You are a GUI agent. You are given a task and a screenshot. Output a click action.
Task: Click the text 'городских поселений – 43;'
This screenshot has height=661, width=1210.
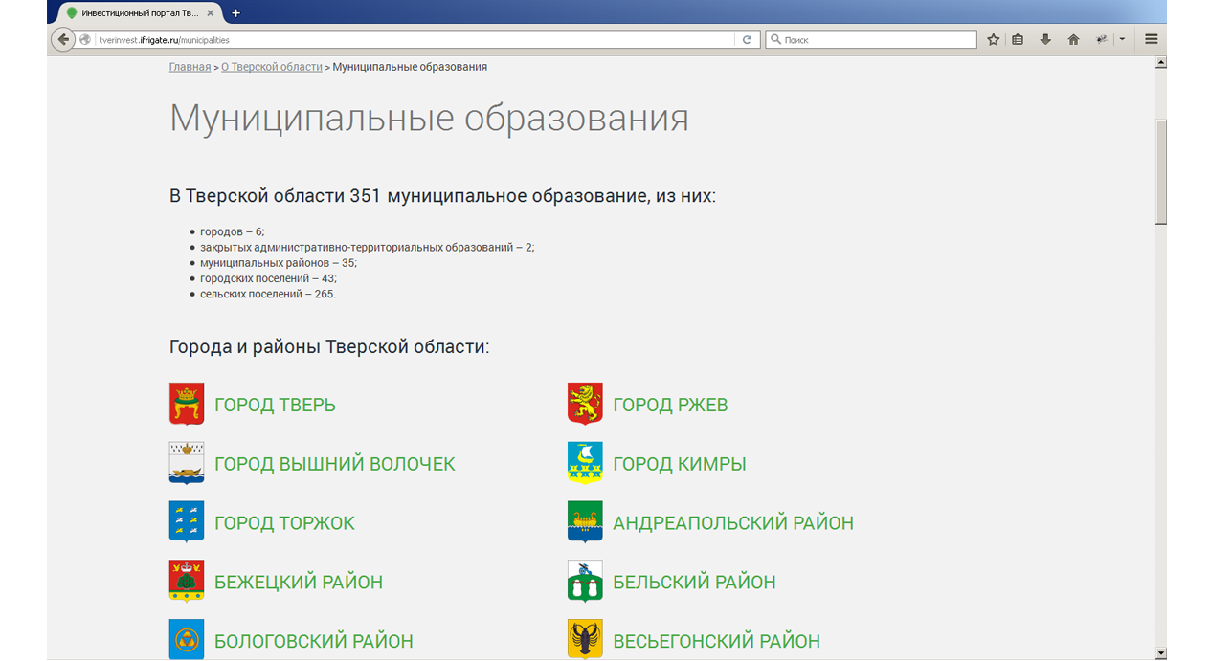point(268,277)
